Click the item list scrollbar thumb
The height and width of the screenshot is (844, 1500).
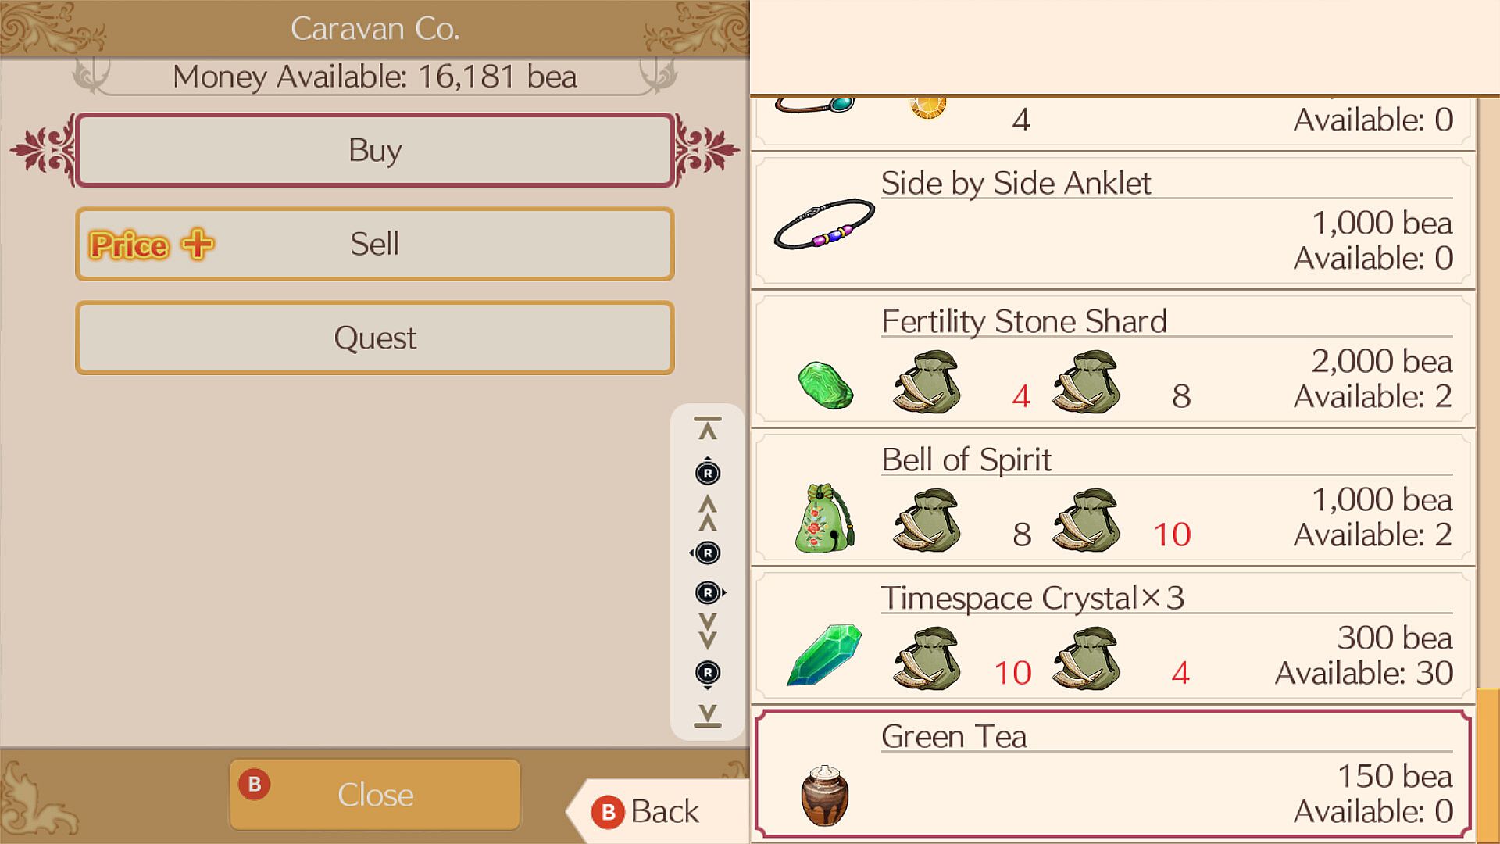pyautogui.click(x=1487, y=764)
